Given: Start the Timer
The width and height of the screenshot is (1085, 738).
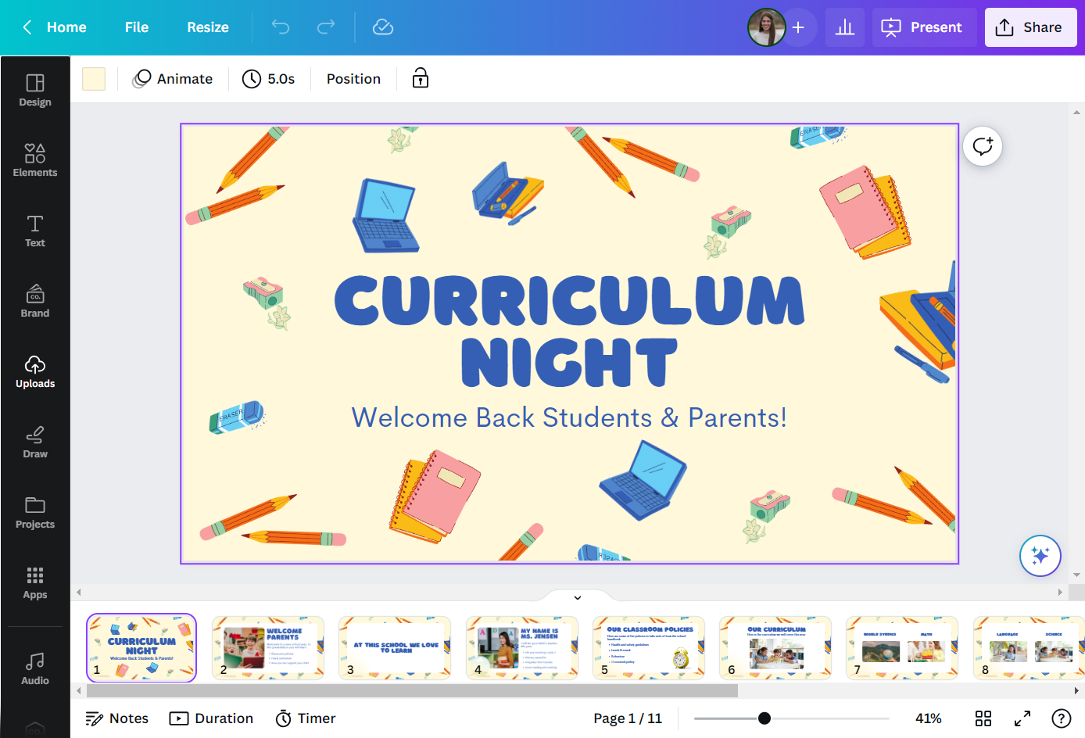Looking at the screenshot, I should 306,718.
